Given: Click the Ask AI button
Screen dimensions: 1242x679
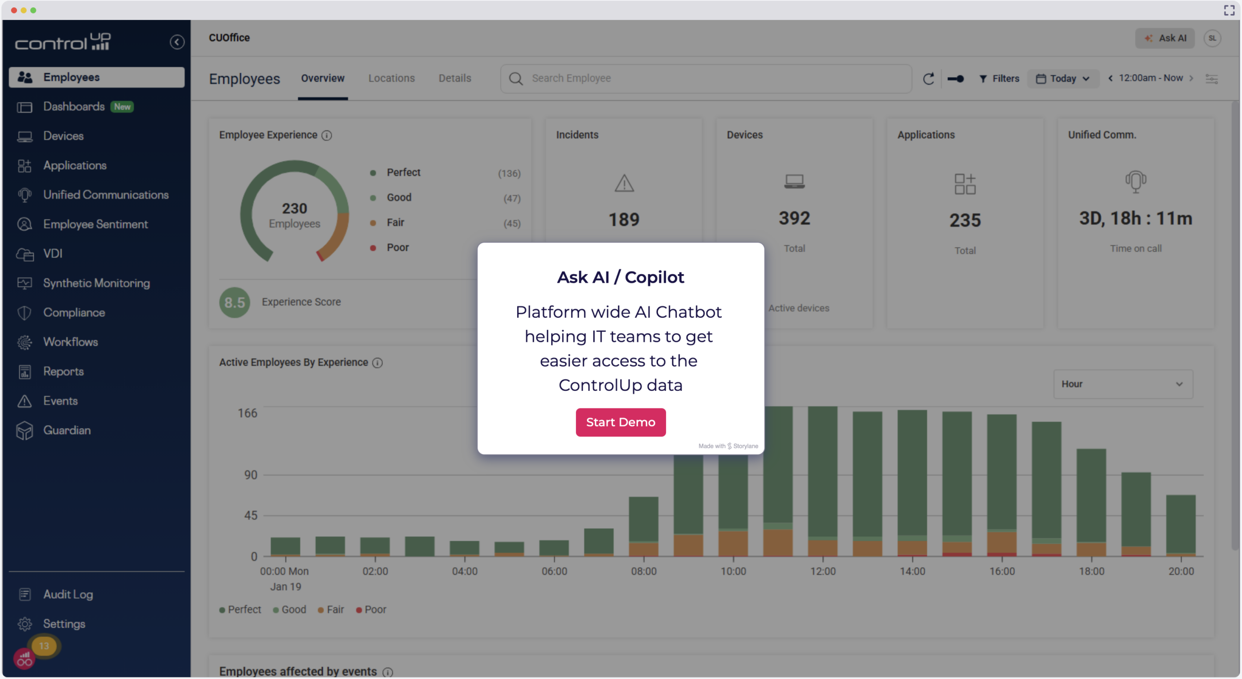Looking at the screenshot, I should (x=1164, y=38).
